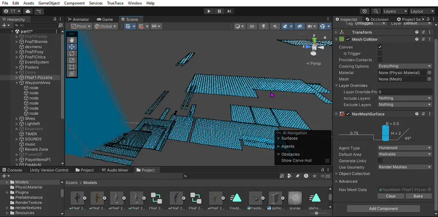Toggle the Provides Contacts checkbox
The width and height of the screenshot is (438, 217).
[380, 60]
